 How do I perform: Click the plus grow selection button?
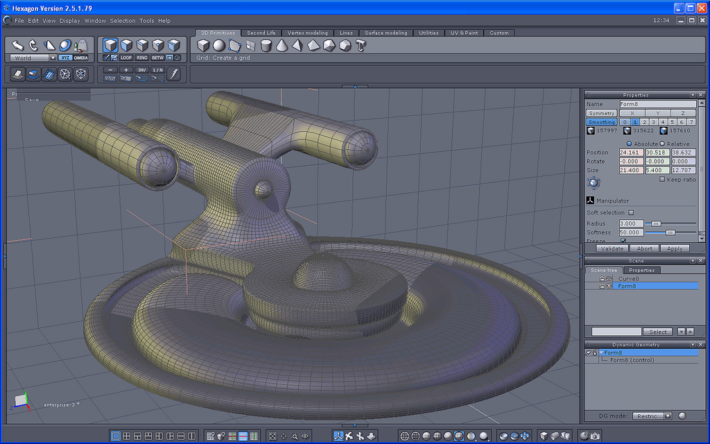pyautogui.click(x=126, y=70)
